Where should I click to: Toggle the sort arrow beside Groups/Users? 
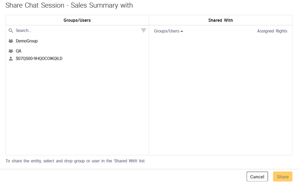tap(182, 31)
